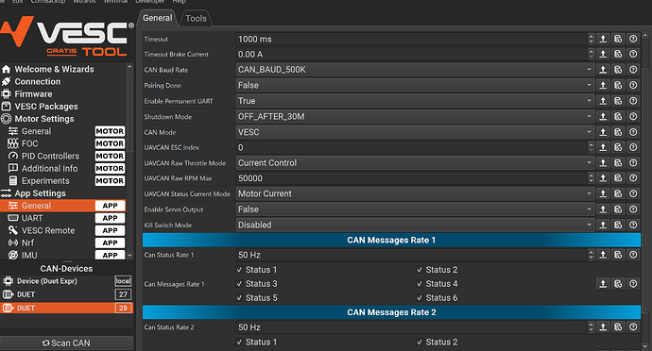Click the Timeout Brake Current stepper arrows
The width and height of the screenshot is (652, 351).
coord(592,55)
